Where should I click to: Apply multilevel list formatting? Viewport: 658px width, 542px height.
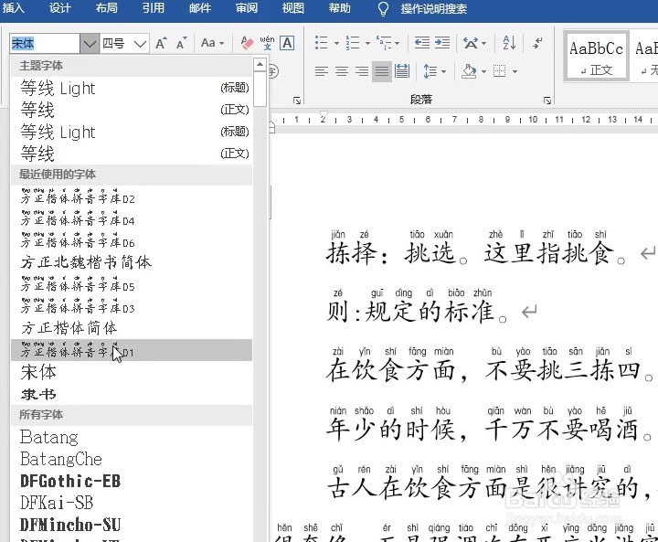384,43
